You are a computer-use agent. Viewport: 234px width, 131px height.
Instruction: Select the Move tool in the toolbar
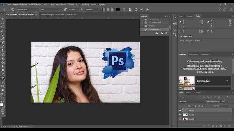pyautogui.click(x=3, y=19)
